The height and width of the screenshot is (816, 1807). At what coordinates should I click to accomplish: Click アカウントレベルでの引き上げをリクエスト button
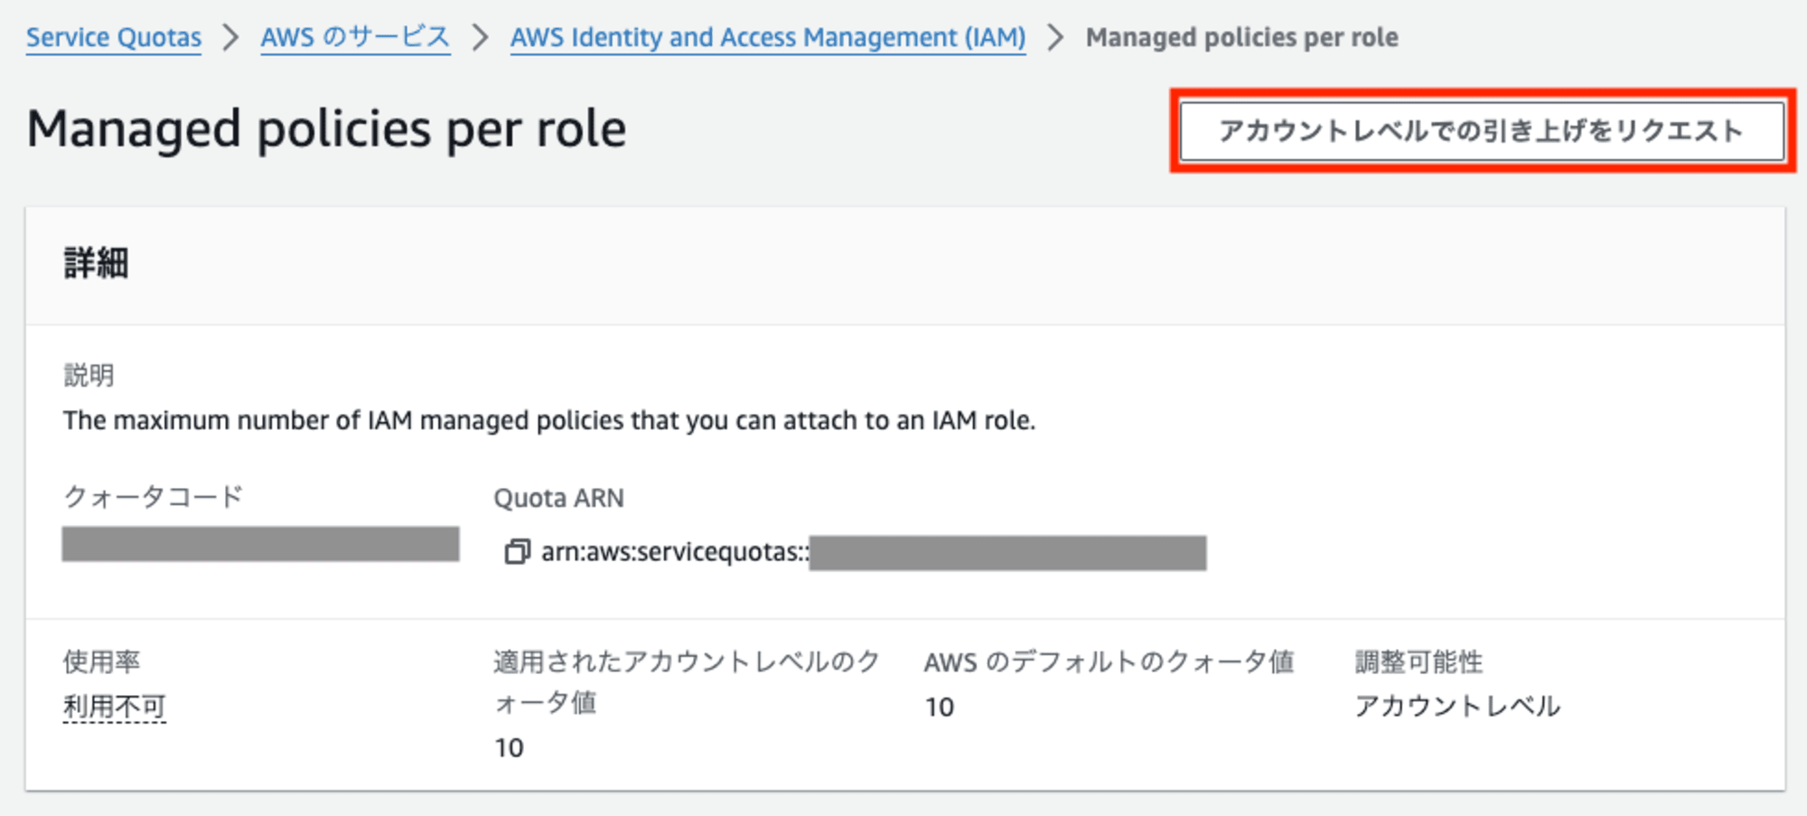pyautogui.click(x=1482, y=131)
